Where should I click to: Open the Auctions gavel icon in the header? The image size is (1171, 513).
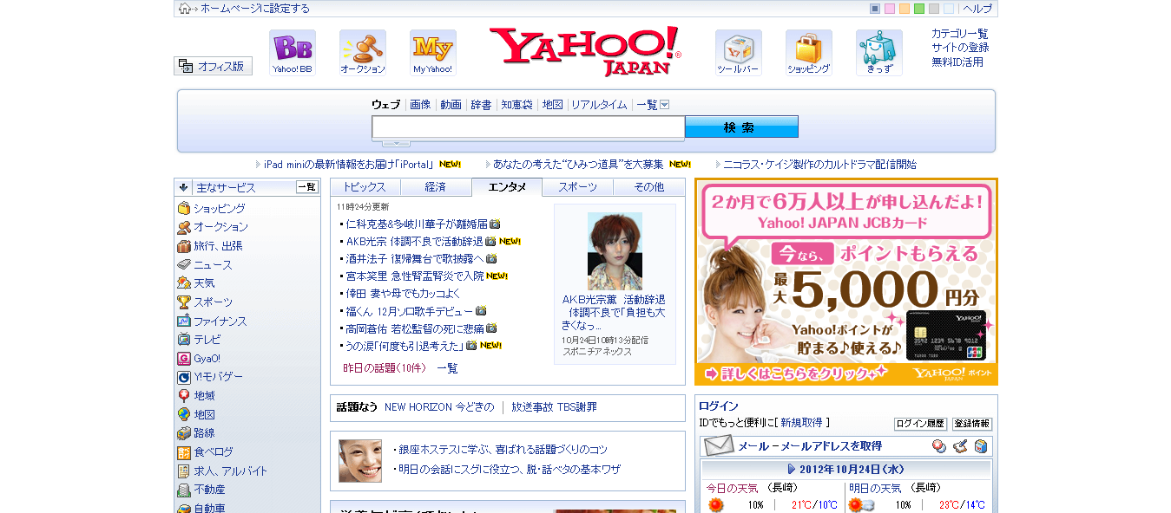362,53
